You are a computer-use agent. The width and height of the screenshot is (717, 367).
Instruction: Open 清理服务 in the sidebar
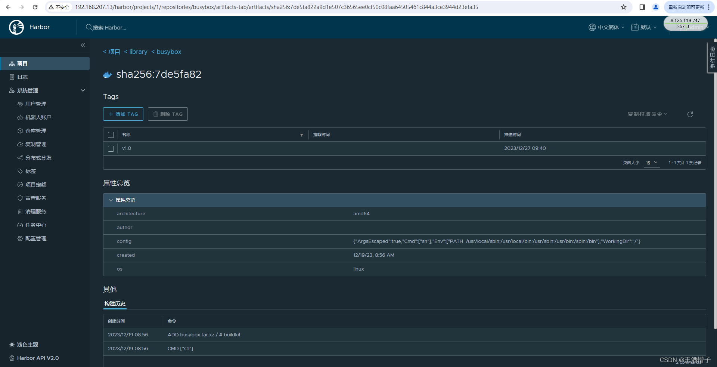36,212
